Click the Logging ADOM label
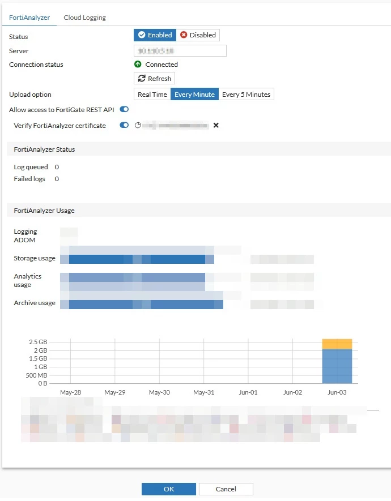Viewport: 391px width, 501px height. click(x=25, y=236)
